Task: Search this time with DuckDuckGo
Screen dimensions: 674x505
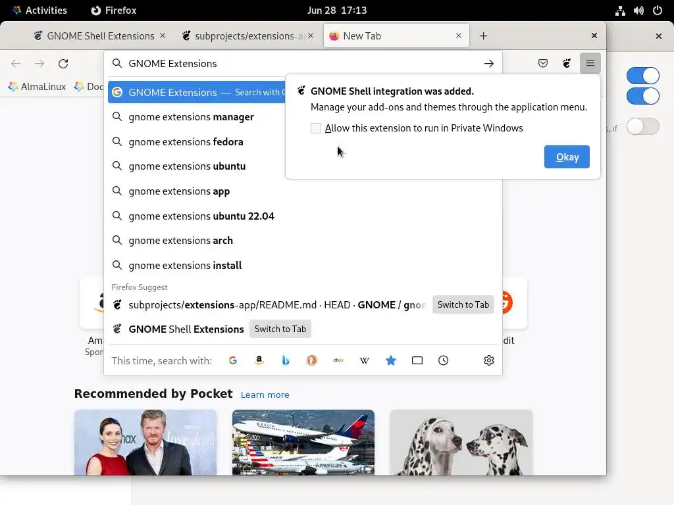Action: tap(311, 360)
